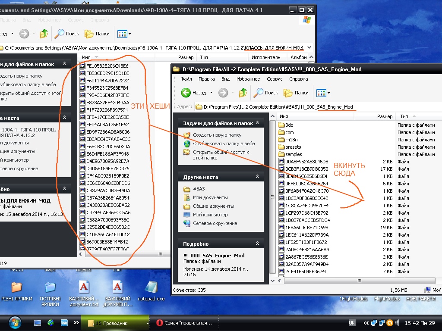This screenshot has width=442, height=331.
Task: Open the Правка menu in SAS_Engine_Mod window
Action: point(206,79)
